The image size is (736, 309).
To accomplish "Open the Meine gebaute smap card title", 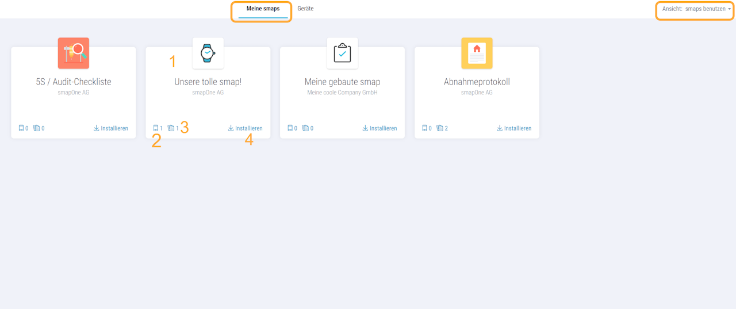I will point(342,82).
